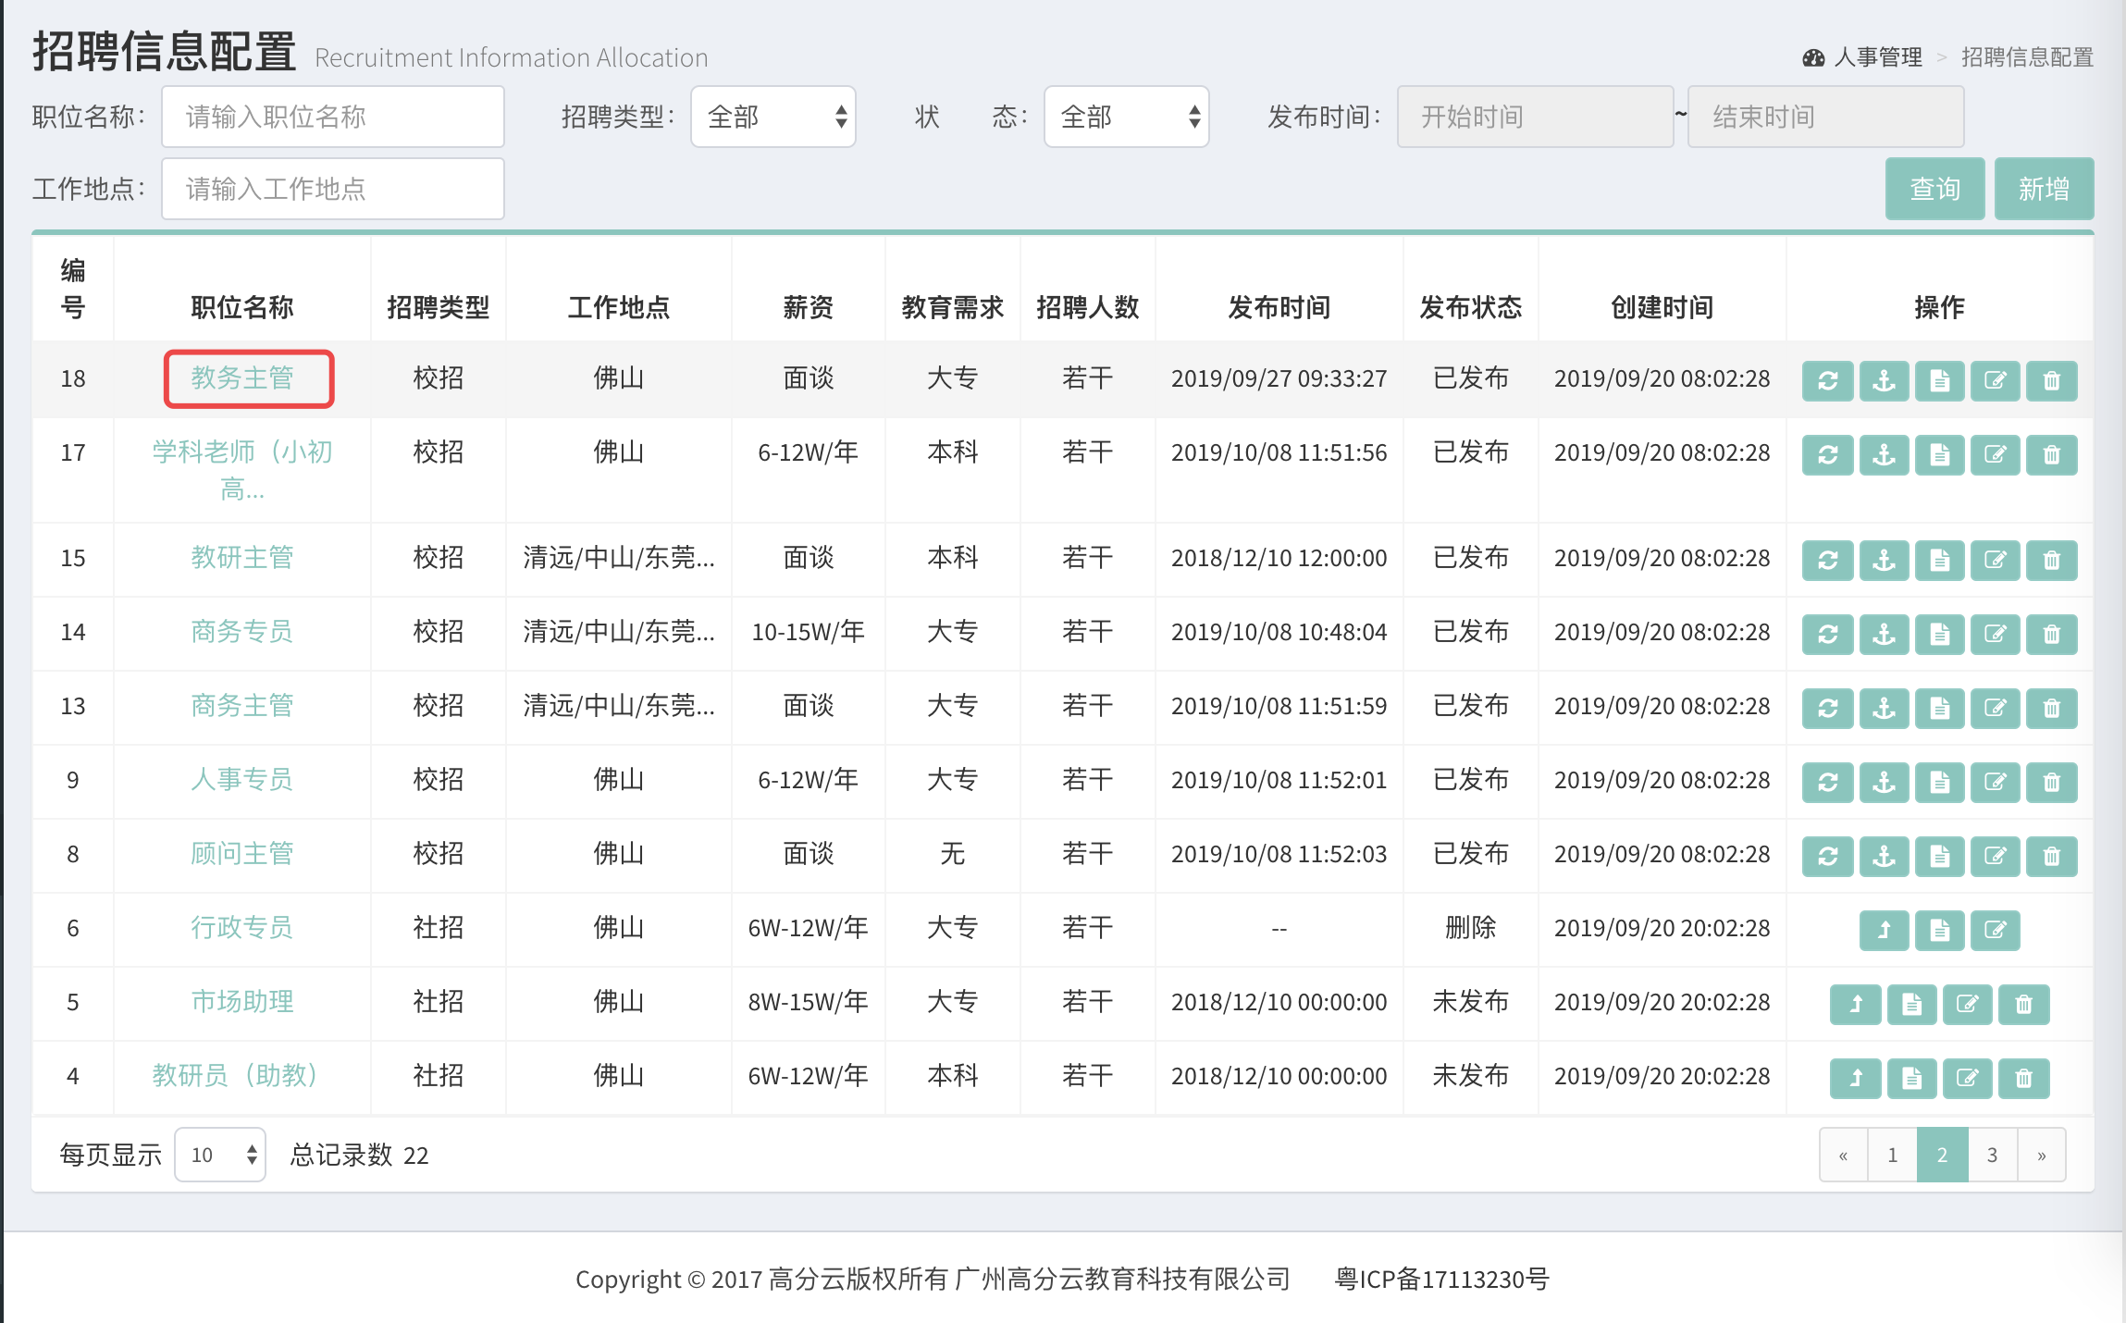Open the 招聘类型 dropdown
The width and height of the screenshot is (2126, 1323).
(773, 117)
